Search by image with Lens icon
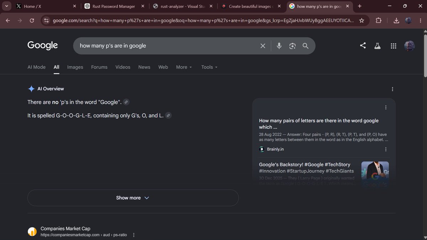The image size is (427, 240). 292,46
